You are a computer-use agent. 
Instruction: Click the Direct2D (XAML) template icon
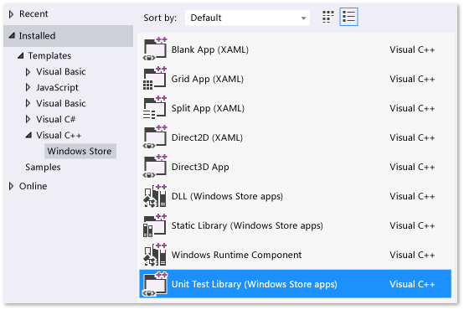(x=155, y=137)
